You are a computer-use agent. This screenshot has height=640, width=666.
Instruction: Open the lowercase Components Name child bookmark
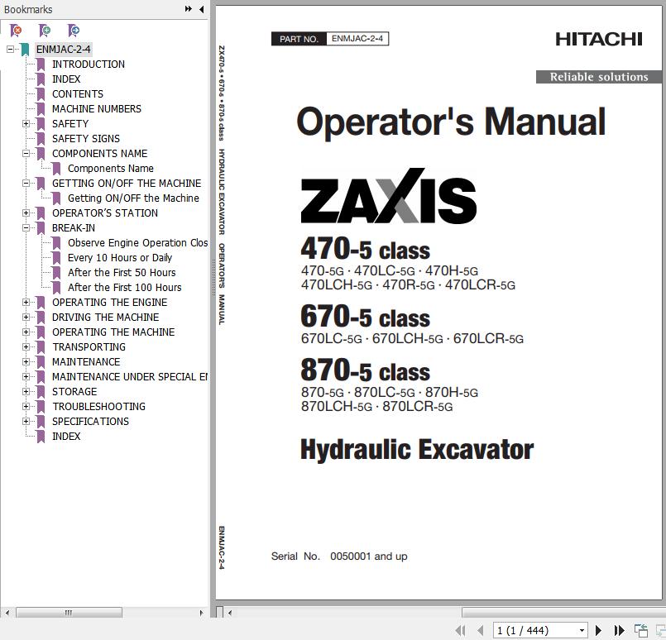tap(110, 169)
